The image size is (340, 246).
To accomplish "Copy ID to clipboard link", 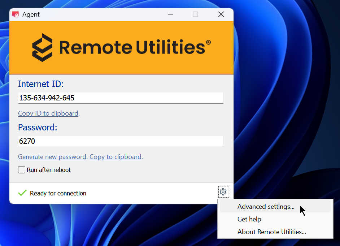I will 48,113.
